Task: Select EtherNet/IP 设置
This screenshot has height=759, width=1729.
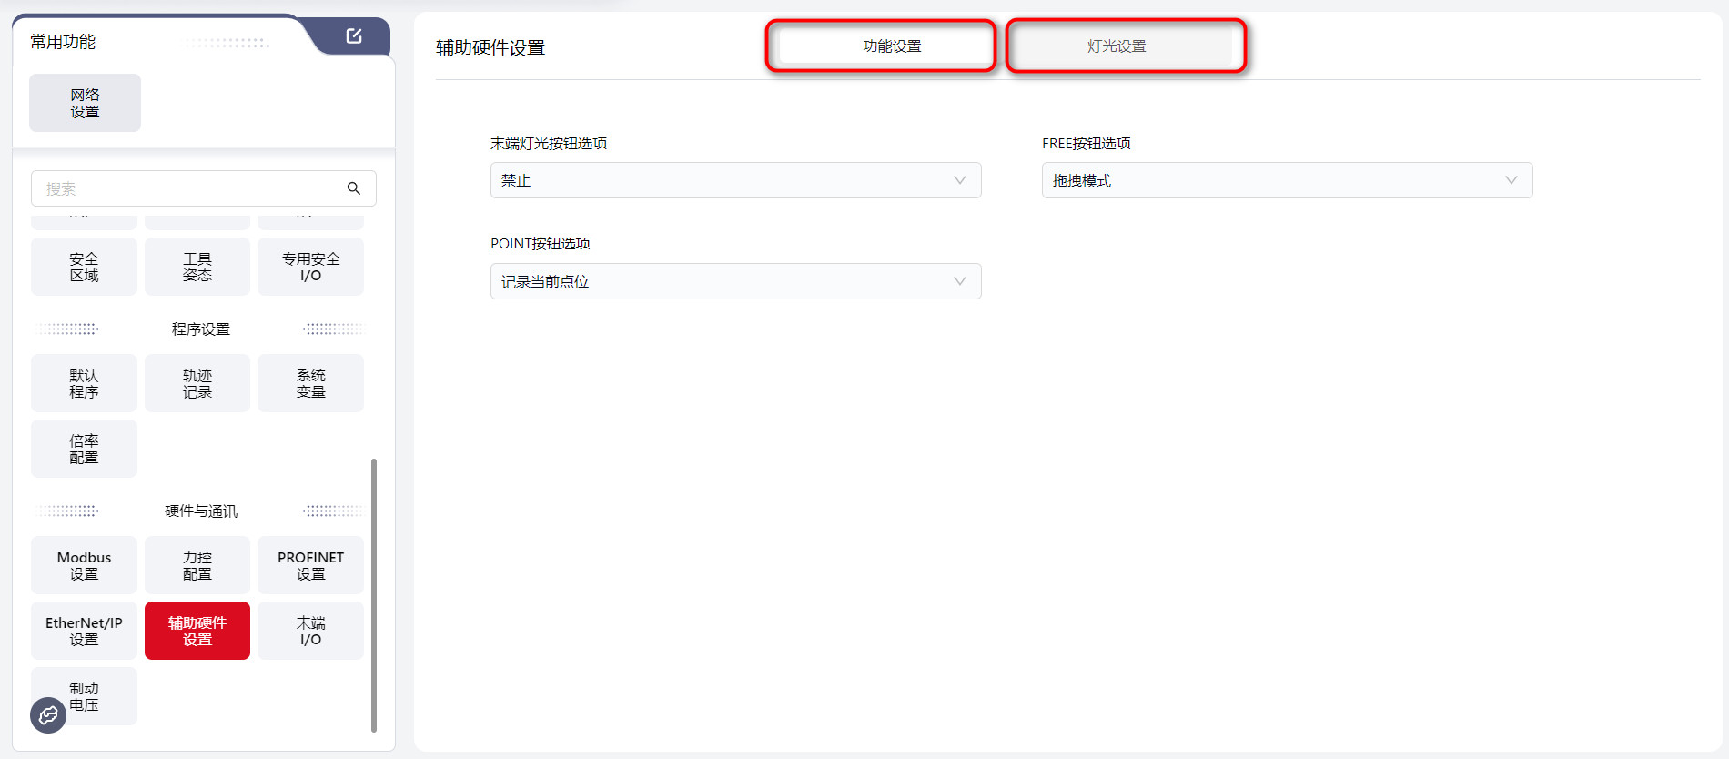Action: click(x=84, y=631)
